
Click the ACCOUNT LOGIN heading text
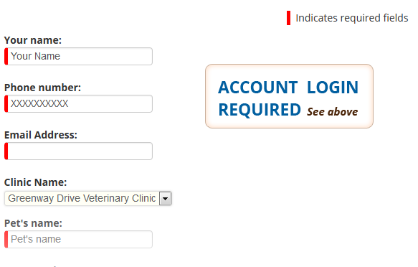[288, 88]
